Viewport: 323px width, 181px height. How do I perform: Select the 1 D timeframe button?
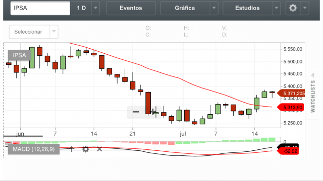tap(81, 8)
